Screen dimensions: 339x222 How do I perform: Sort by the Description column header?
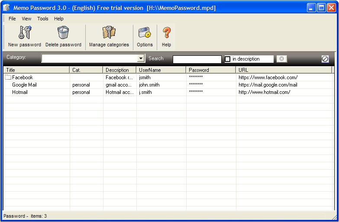[x=119, y=70]
